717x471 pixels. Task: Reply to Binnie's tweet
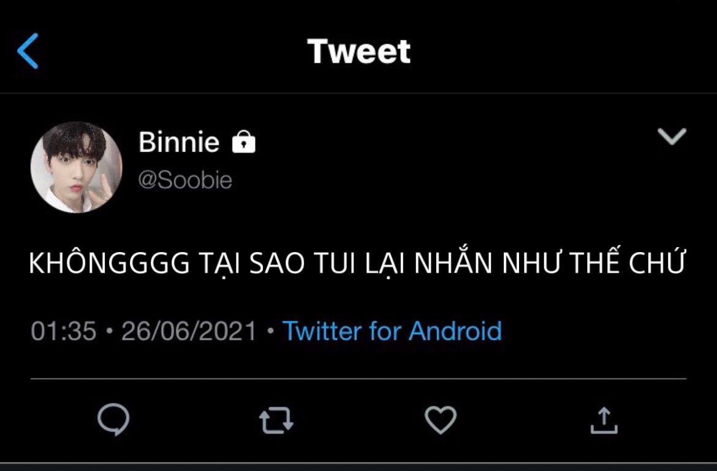(113, 420)
